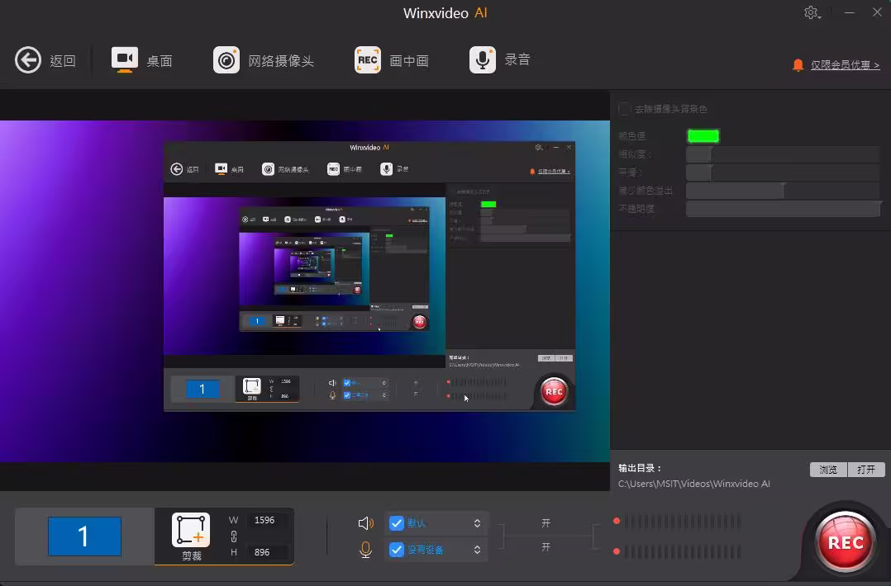
Task: Activate the 剪裁 crop tool
Action: 191,536
